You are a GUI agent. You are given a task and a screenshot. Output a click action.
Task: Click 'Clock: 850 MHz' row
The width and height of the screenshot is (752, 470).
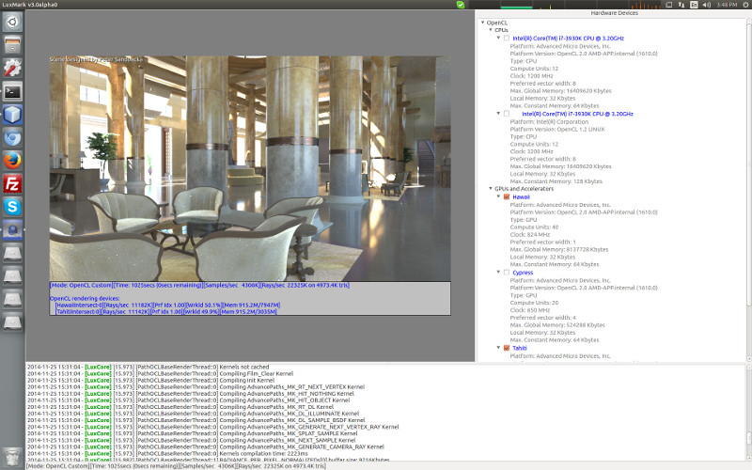[x=530, y=310]
